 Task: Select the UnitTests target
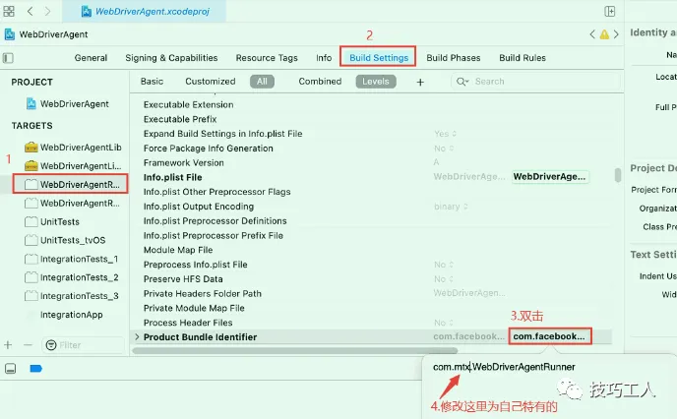[52, 222]
